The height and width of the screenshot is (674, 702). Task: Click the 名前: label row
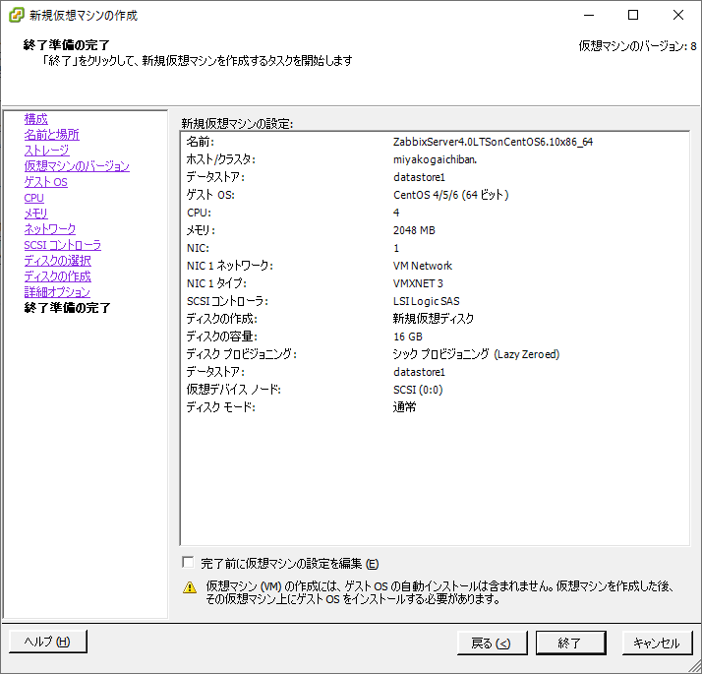201,142
